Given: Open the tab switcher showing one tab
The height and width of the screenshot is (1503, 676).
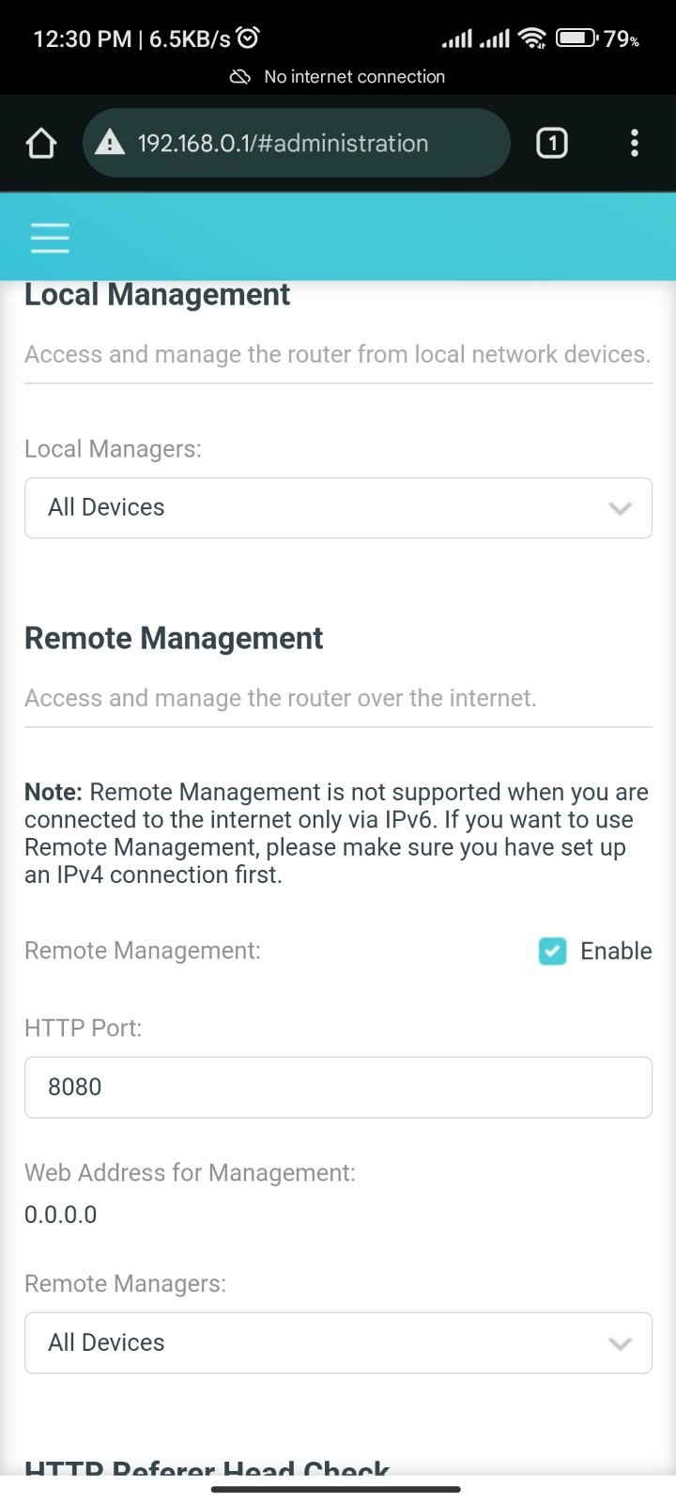Looking at the screenshot, I should pos(552,143).
